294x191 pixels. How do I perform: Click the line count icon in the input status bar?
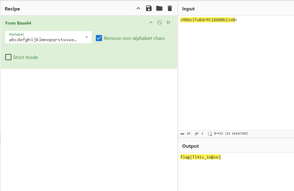[197, 134]
